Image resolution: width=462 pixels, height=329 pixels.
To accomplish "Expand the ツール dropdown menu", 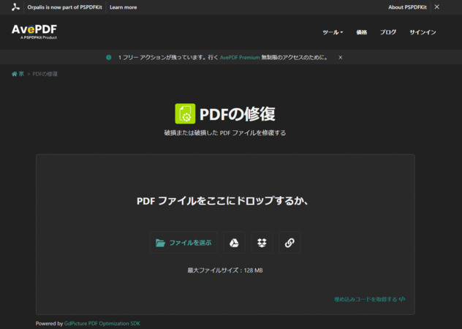I will [333, 32].
